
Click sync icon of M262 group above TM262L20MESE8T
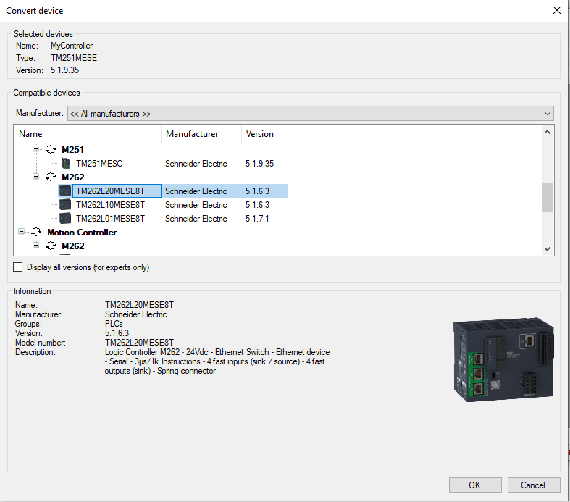pyautogui.click(x=51, y=177)
